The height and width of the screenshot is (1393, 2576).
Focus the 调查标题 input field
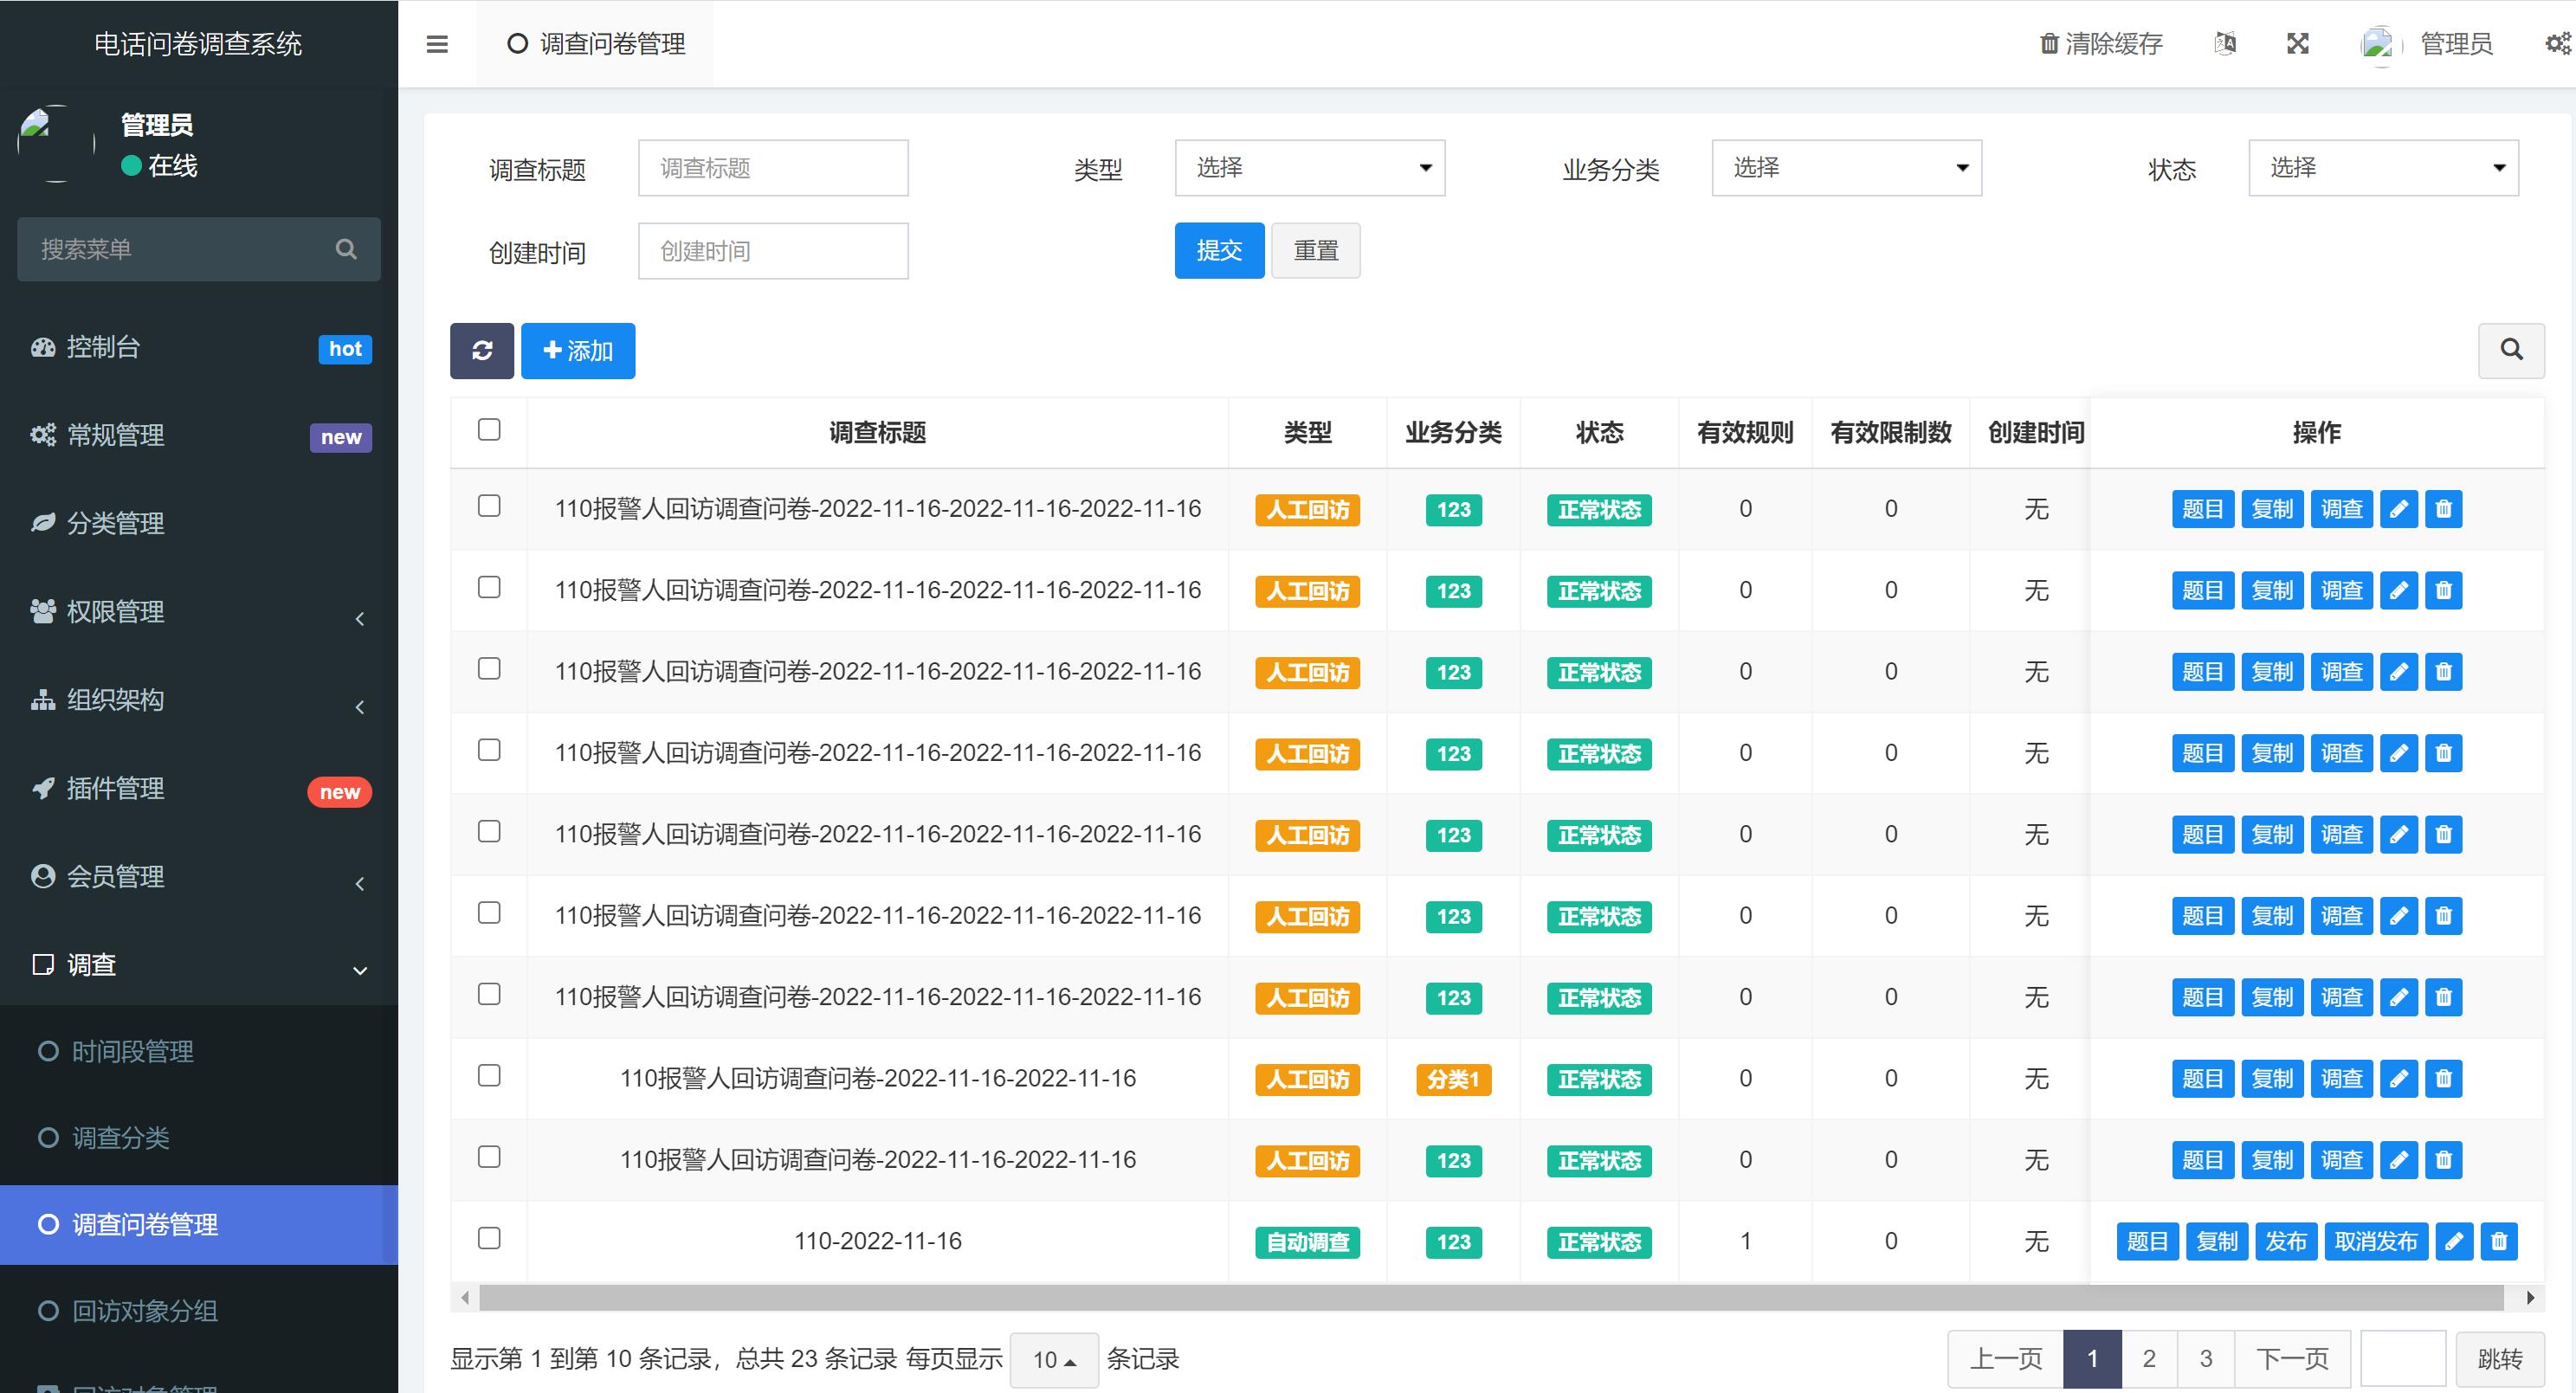coord(773,168)
